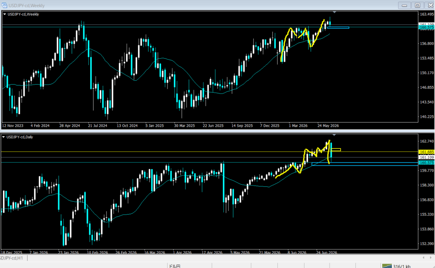Screen dimensions: 435x268
Task: Click the chart shift marker on the Weekly chart
Action: [334, 12]
